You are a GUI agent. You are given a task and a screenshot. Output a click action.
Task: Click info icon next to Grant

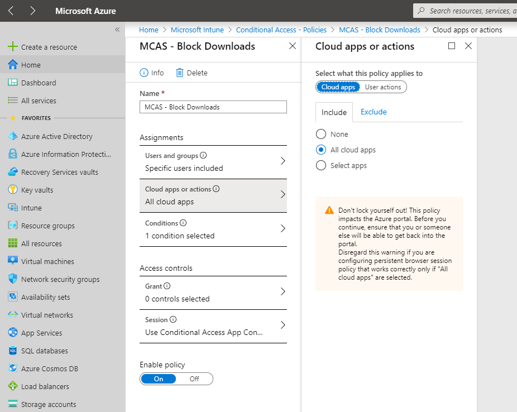(167, 286)
